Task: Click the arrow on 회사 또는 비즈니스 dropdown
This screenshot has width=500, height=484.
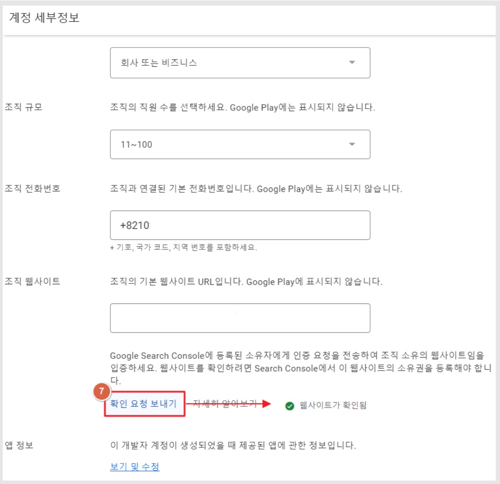Action: click(352, 62)
